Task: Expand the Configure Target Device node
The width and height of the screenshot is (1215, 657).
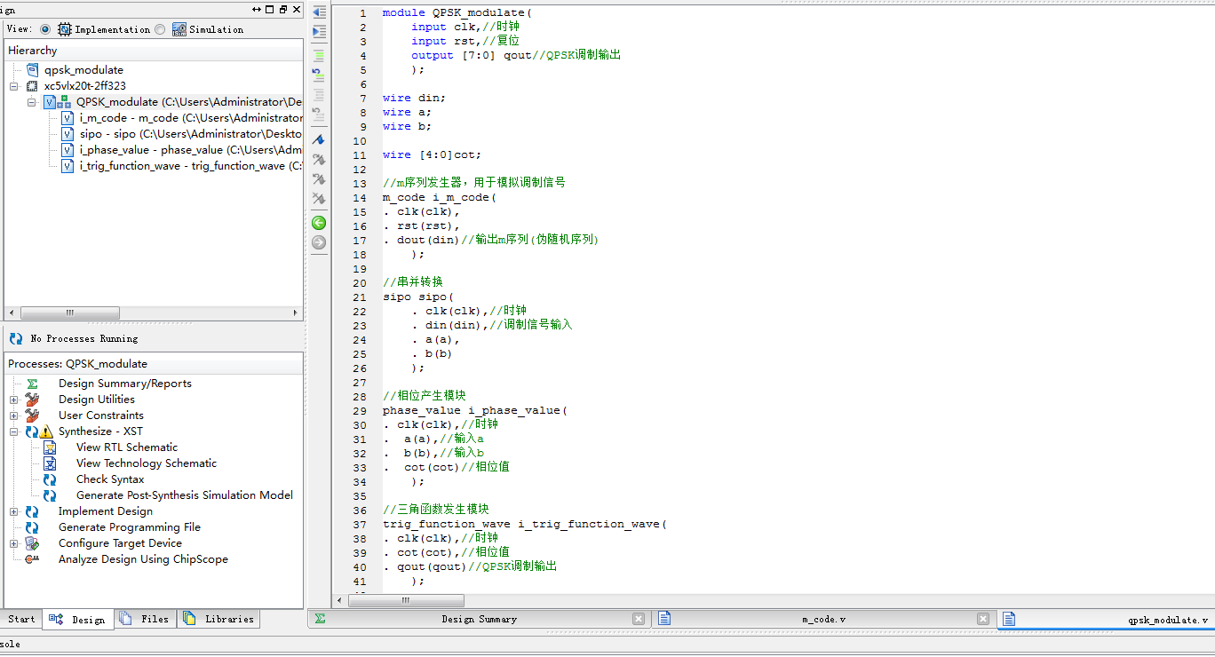Action: (x=12, y=542)
